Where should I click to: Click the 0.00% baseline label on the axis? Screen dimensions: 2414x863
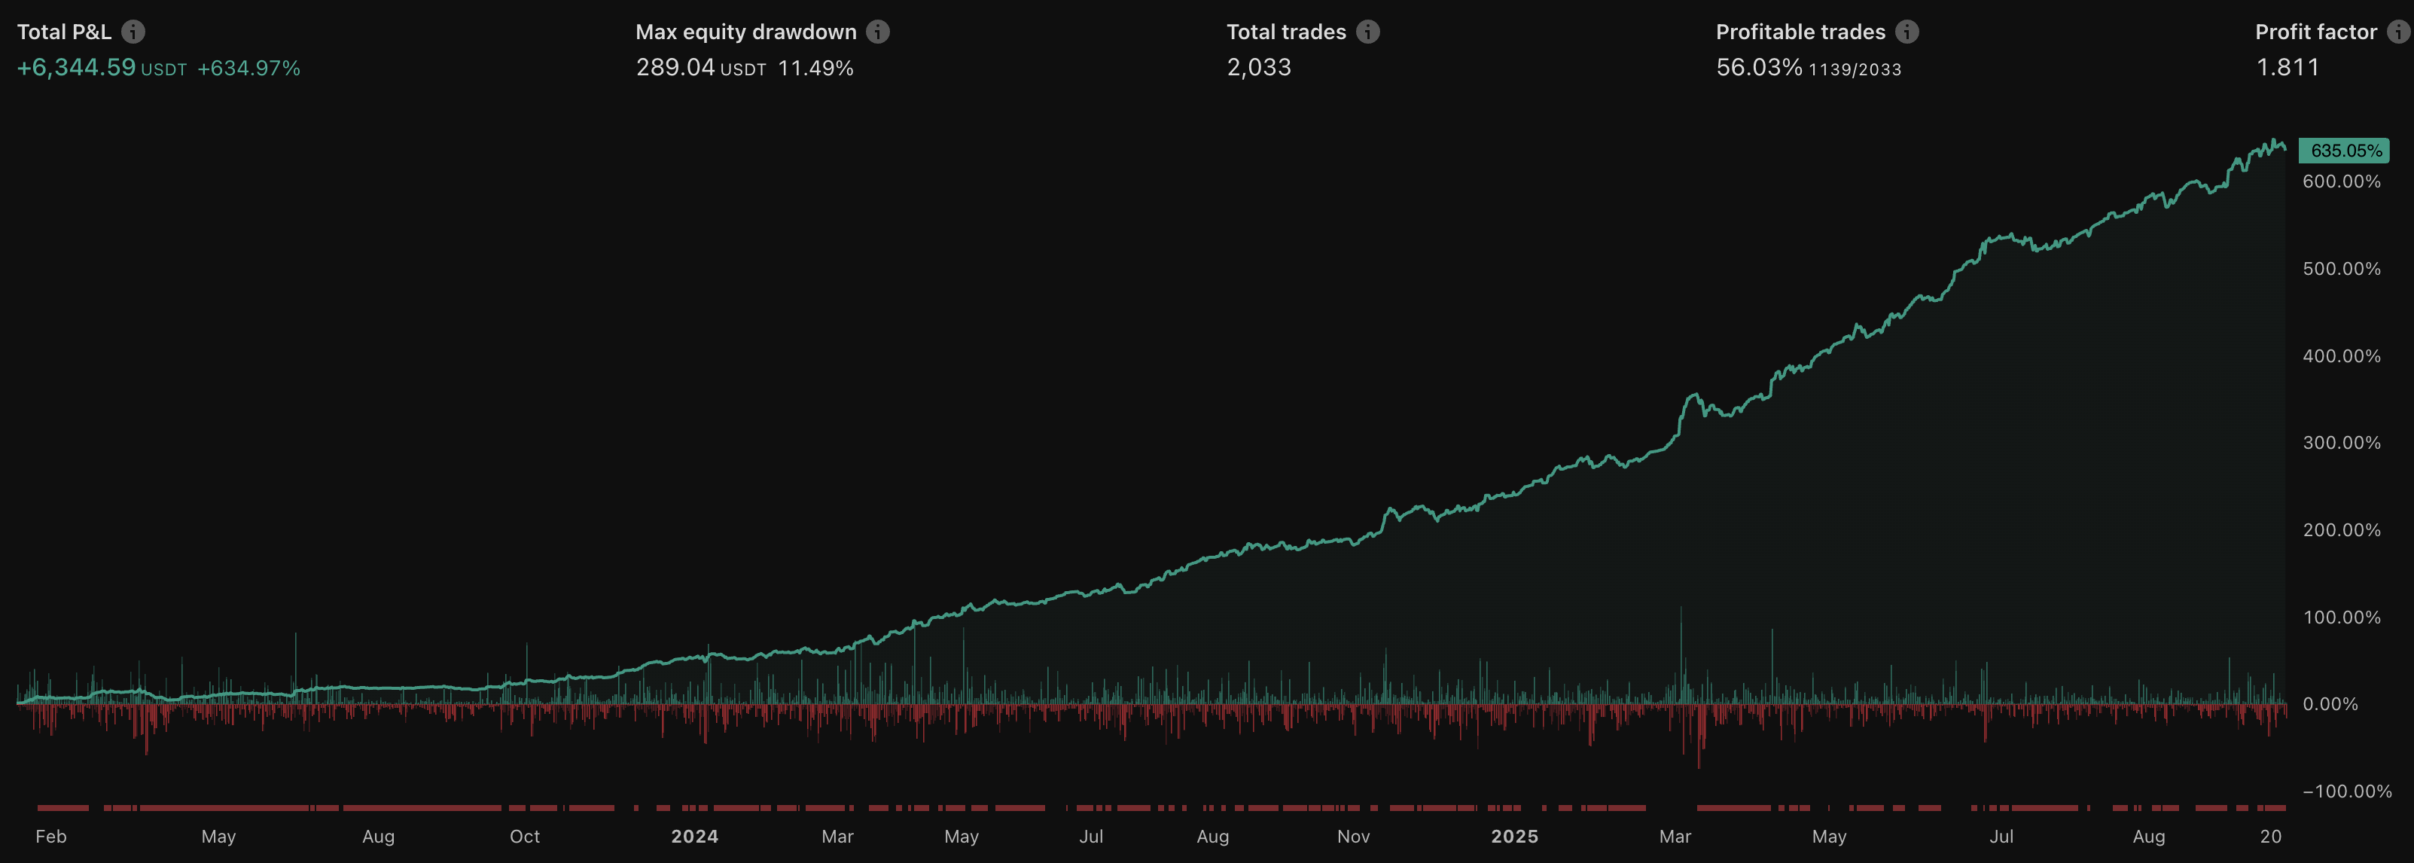click(x=2330, y=705)
